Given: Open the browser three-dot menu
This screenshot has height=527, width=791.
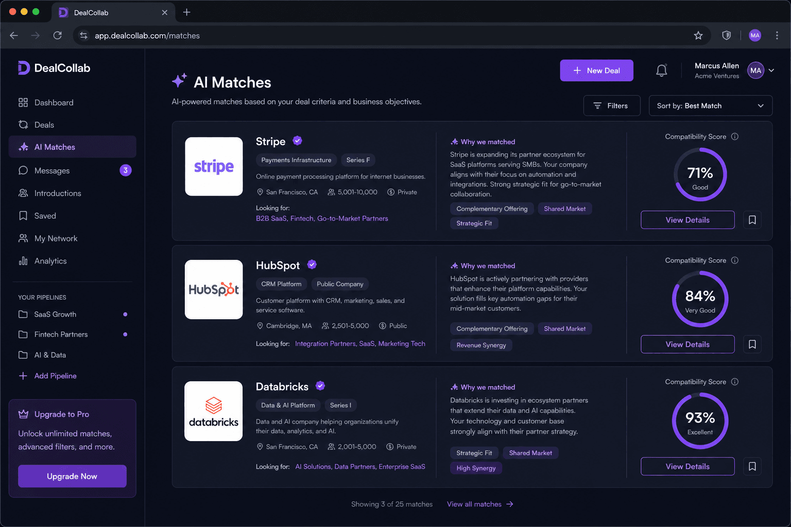Looking at the screenshot, I should click(777, 36).
